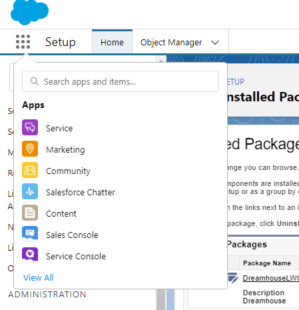This screenshot has width=299, height=310.
Task: Open the DreamhouseLWC package link
Action: click(271, 278)
